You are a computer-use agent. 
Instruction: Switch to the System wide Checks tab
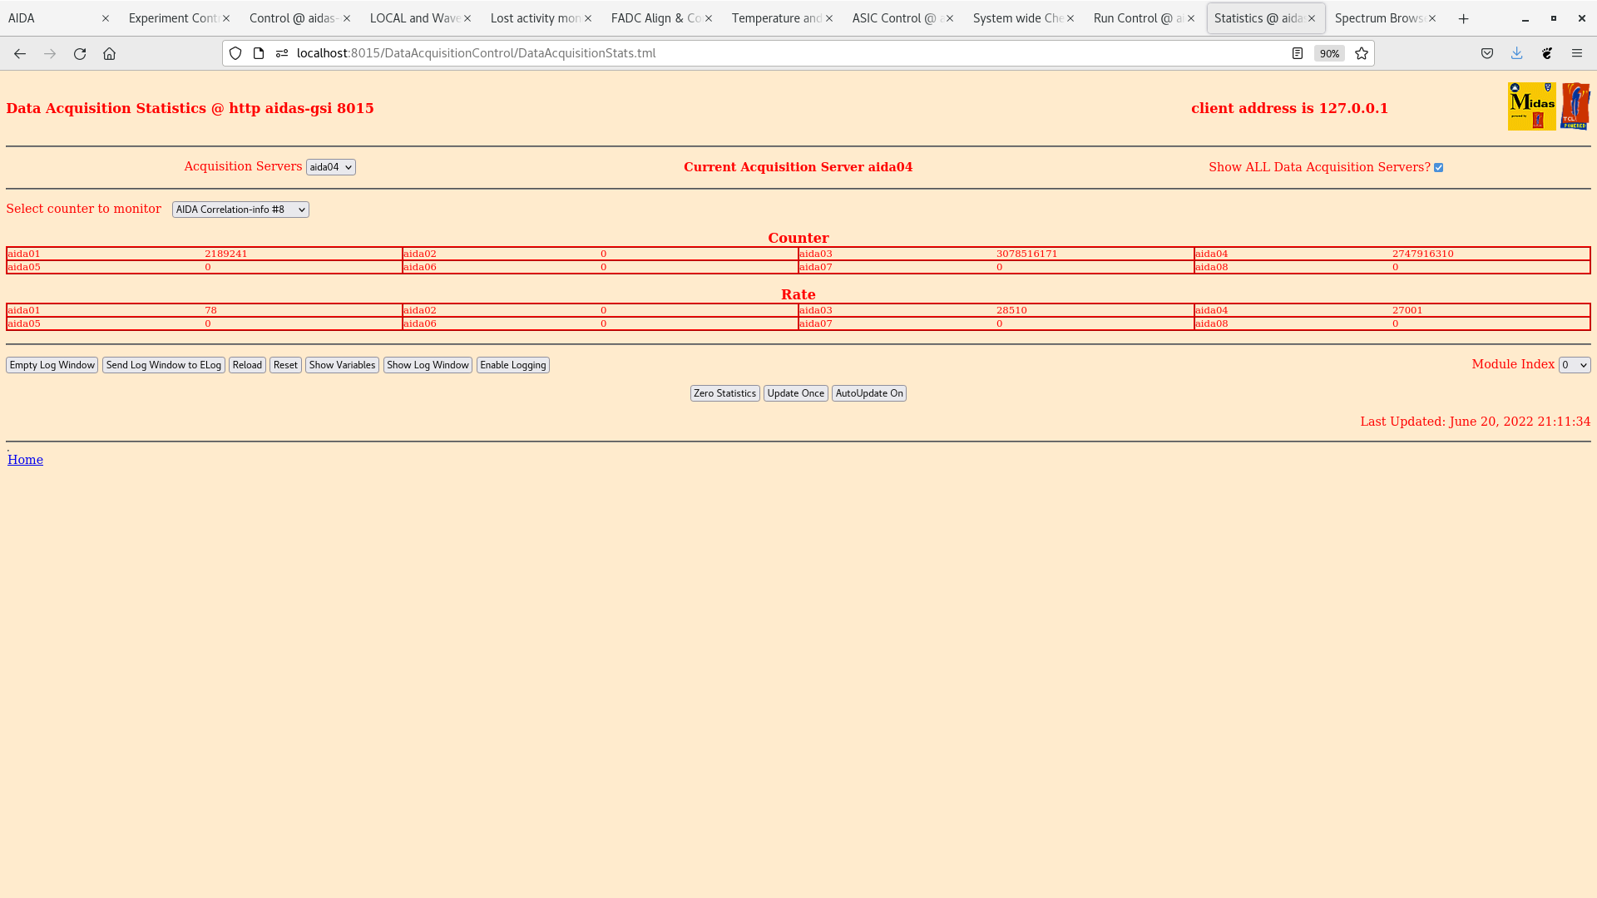pos(1017,18)
